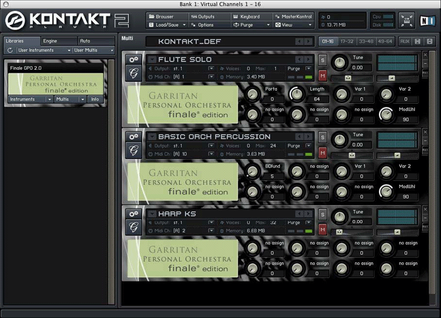Solo the Harp KS instrument
This screenshot has width=441, height=318.
pyautogui.click(x=323, y=214)
